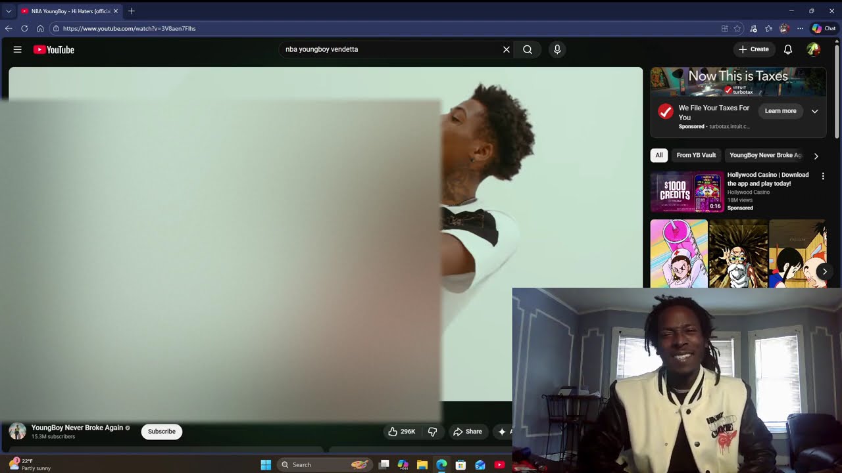Open the Hollywood Casino ad title
The width and height of the screenshot is (842, 473).
pyautogui.click(x=768, y=179)
